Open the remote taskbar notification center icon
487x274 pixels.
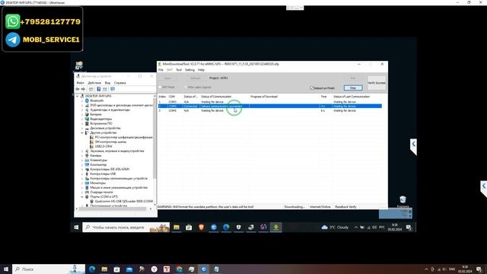tap(409, 228)
